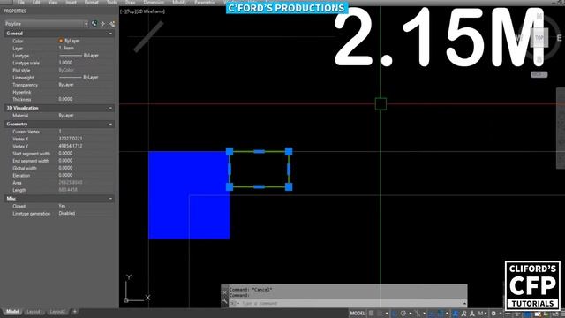Click the workspace switching gear icon
Screen dimensions: 565x318
coord(493,314)
